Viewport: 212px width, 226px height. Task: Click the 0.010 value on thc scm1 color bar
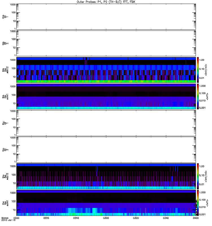point(202,207)
